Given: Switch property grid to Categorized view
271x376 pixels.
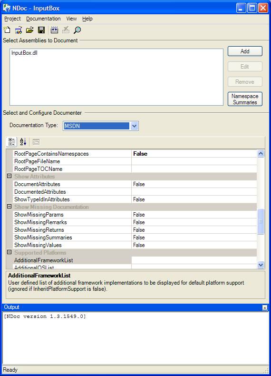Looking at the screenshot, I should [11, 142].
